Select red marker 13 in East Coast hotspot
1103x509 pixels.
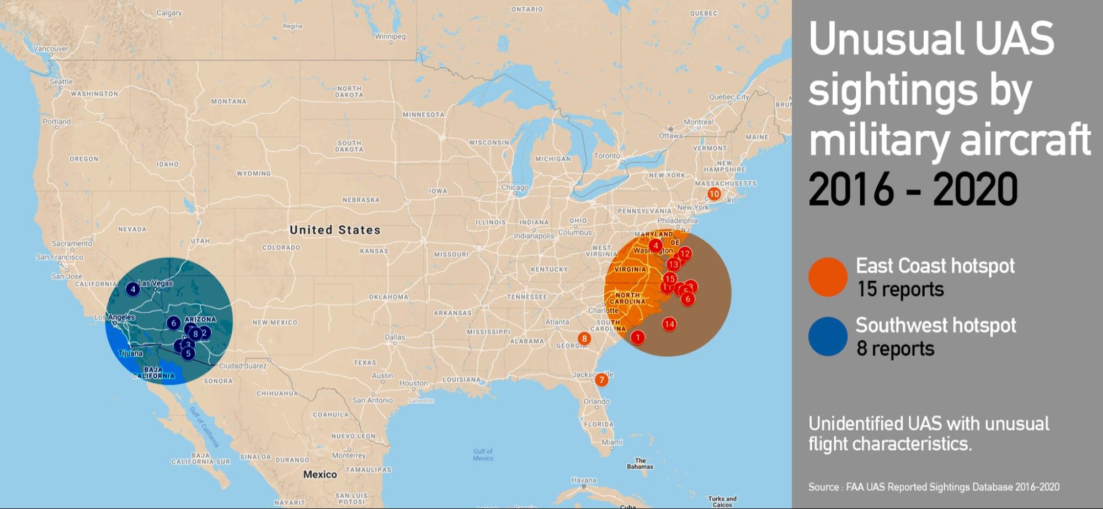click(x=673, y=265)
